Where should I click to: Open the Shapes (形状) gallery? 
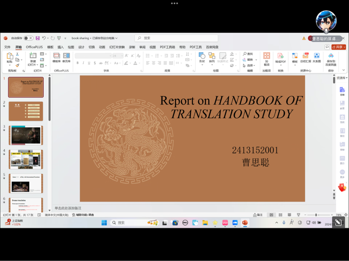(x=202, y=57)
